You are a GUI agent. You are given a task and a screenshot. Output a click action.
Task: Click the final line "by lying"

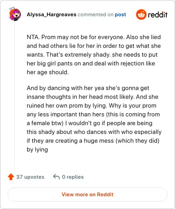(37, 150)
